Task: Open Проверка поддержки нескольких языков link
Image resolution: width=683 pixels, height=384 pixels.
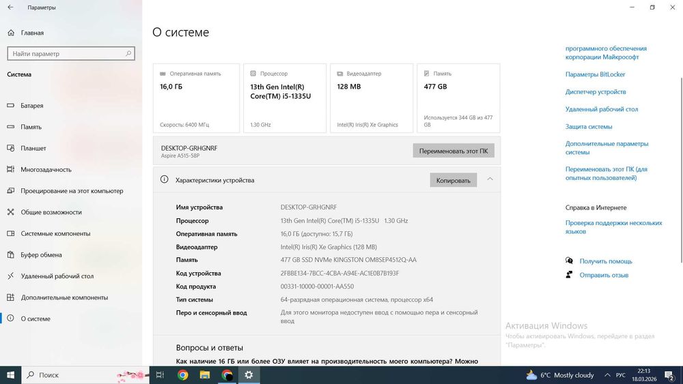Action: click(x=614, y=227)
